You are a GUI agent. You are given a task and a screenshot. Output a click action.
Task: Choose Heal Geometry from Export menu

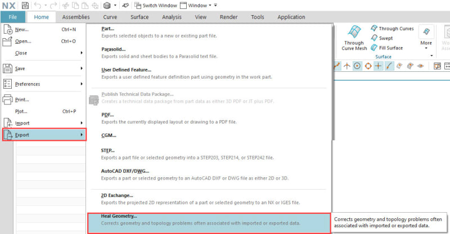(209, 223)
